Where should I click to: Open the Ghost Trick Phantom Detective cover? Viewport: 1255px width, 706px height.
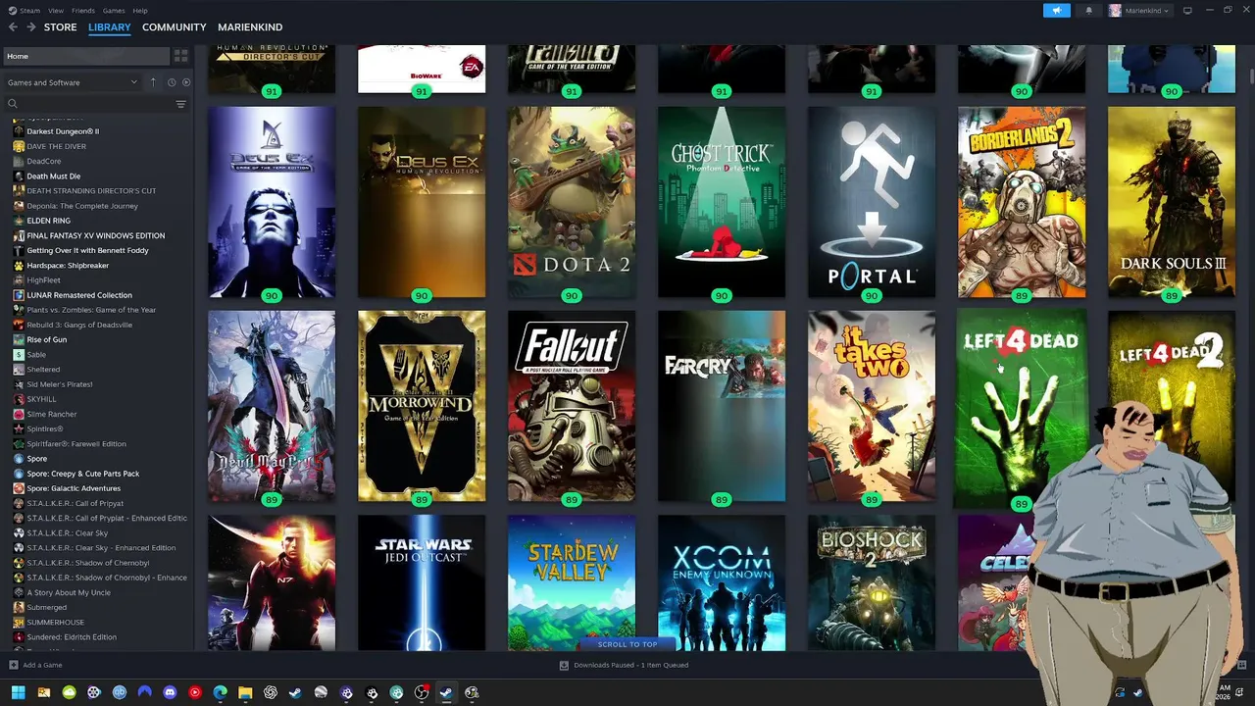click(x=722, y=202)
